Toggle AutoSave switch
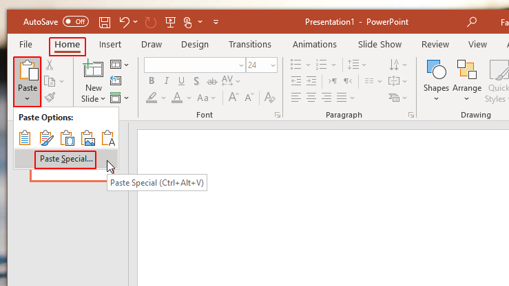This screenshot has width=509, height=286. [76, 22]
